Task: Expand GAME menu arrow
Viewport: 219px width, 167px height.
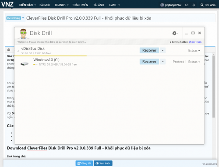Action: (x=119, y=5)
